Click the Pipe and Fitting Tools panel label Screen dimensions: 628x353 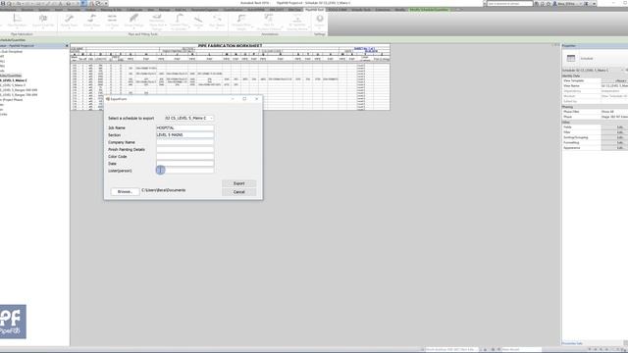(x=143, y=34)
